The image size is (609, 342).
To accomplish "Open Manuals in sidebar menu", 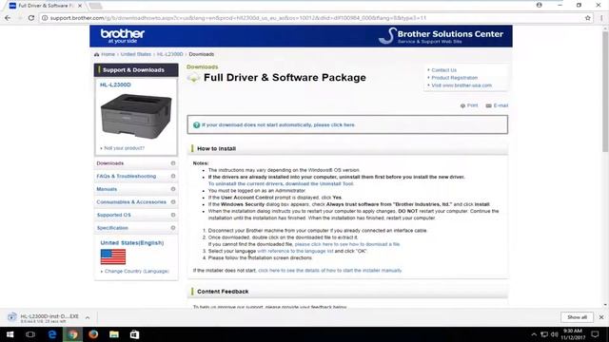I will point(107,189).
